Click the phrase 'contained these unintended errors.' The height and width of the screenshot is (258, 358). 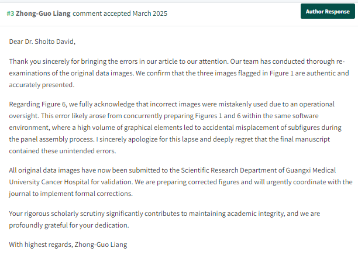[x=63, y=151]
